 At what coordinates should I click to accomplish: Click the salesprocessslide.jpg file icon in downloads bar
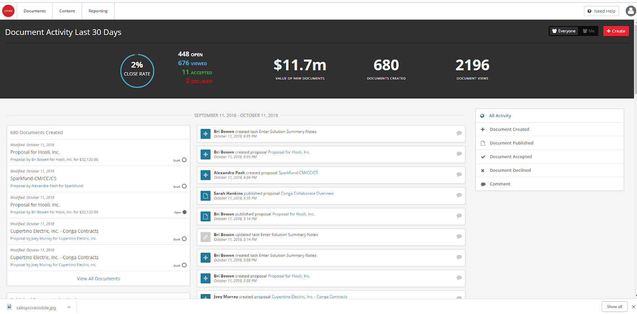tap(10, 307)
